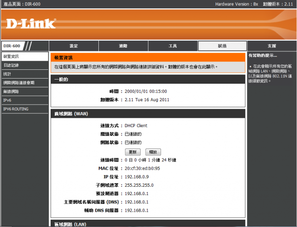This screenshot has width=297, height=227.
Task: Click the 釋放 (Release) DHCP button
Action: (153, 152)
